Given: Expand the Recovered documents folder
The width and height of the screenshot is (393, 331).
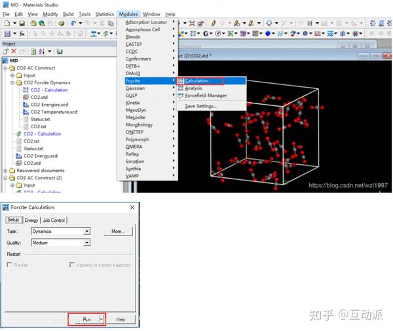Looking at the screenshot, I should tap(5, 171).
